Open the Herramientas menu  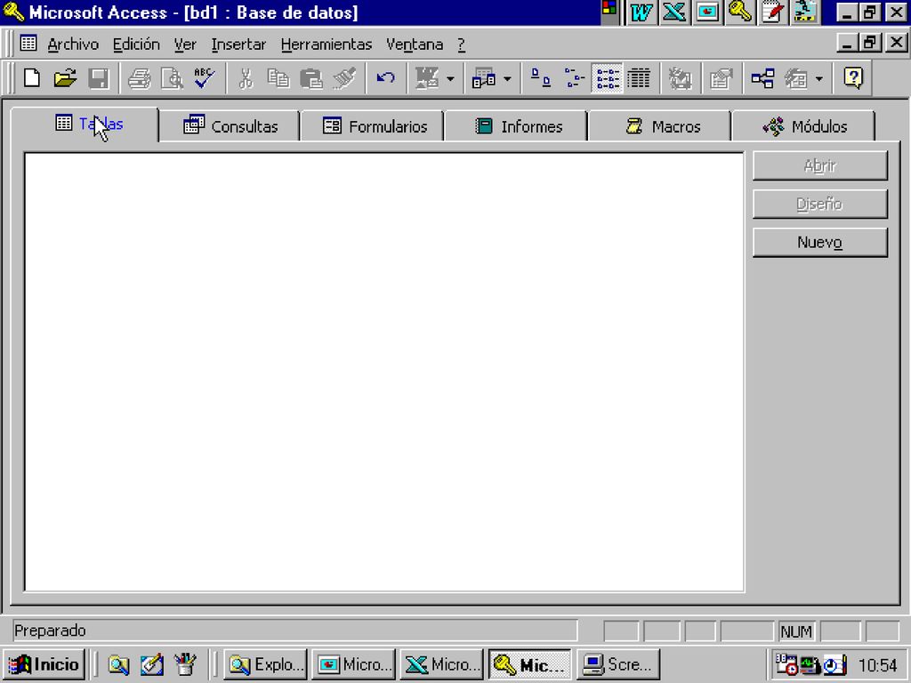pyautogui.click(x=327, y=44)
